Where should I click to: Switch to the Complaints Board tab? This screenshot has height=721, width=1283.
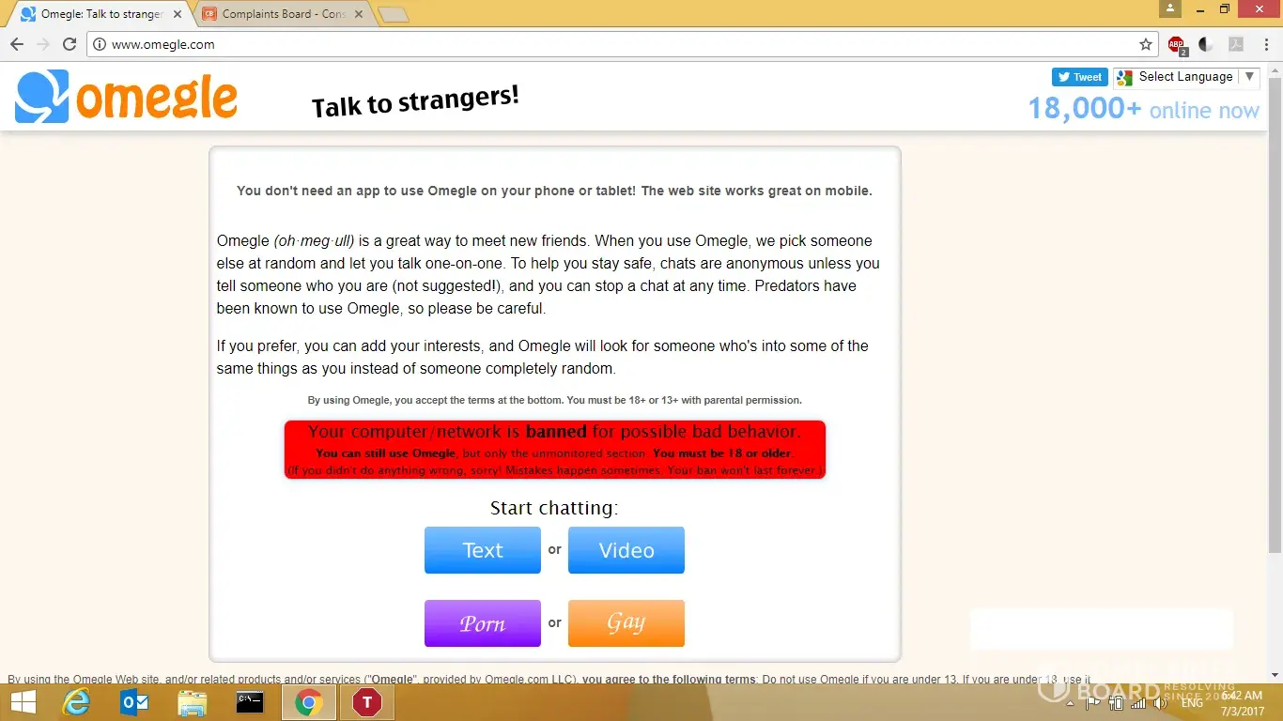point(283,14)
